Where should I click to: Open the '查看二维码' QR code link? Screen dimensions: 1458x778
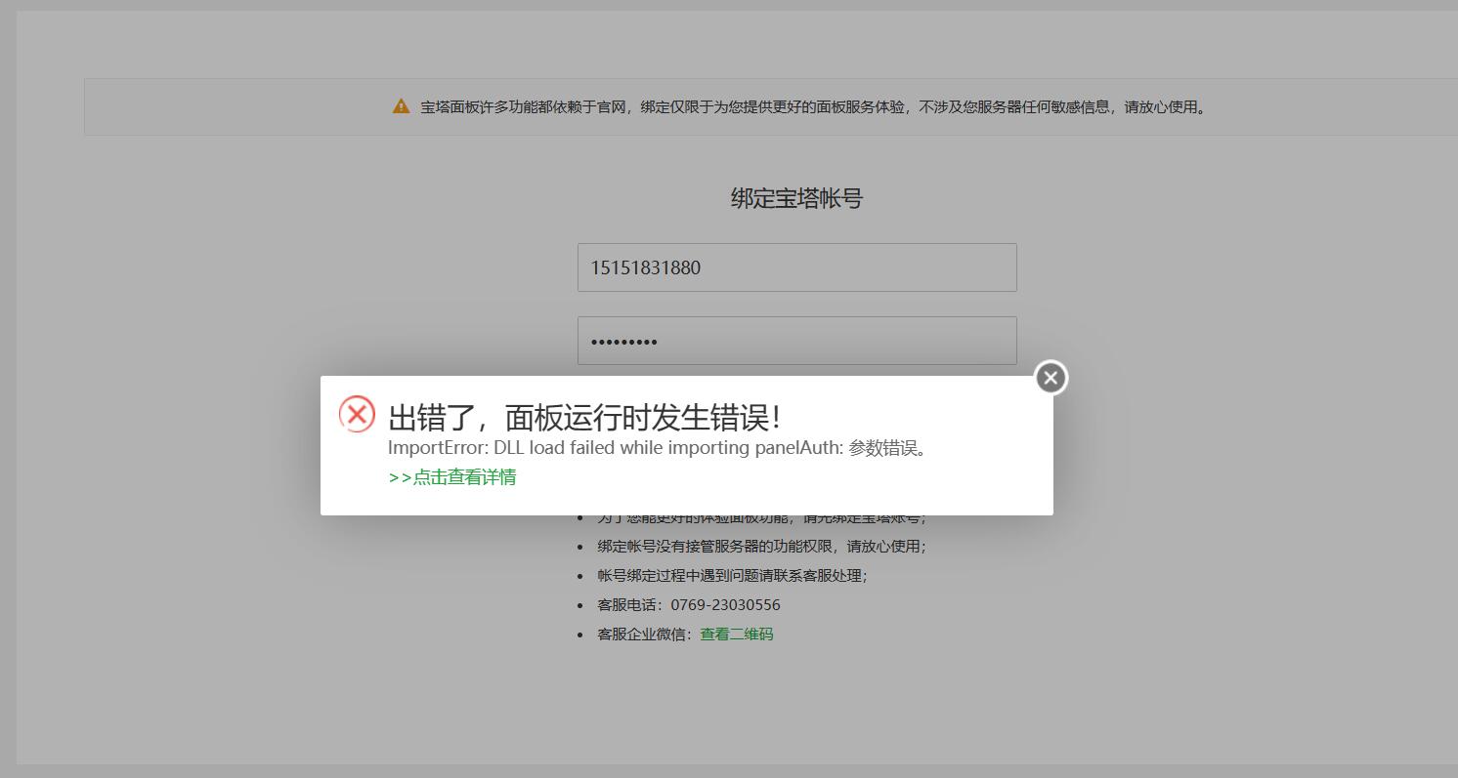click(x=736, y=635)
